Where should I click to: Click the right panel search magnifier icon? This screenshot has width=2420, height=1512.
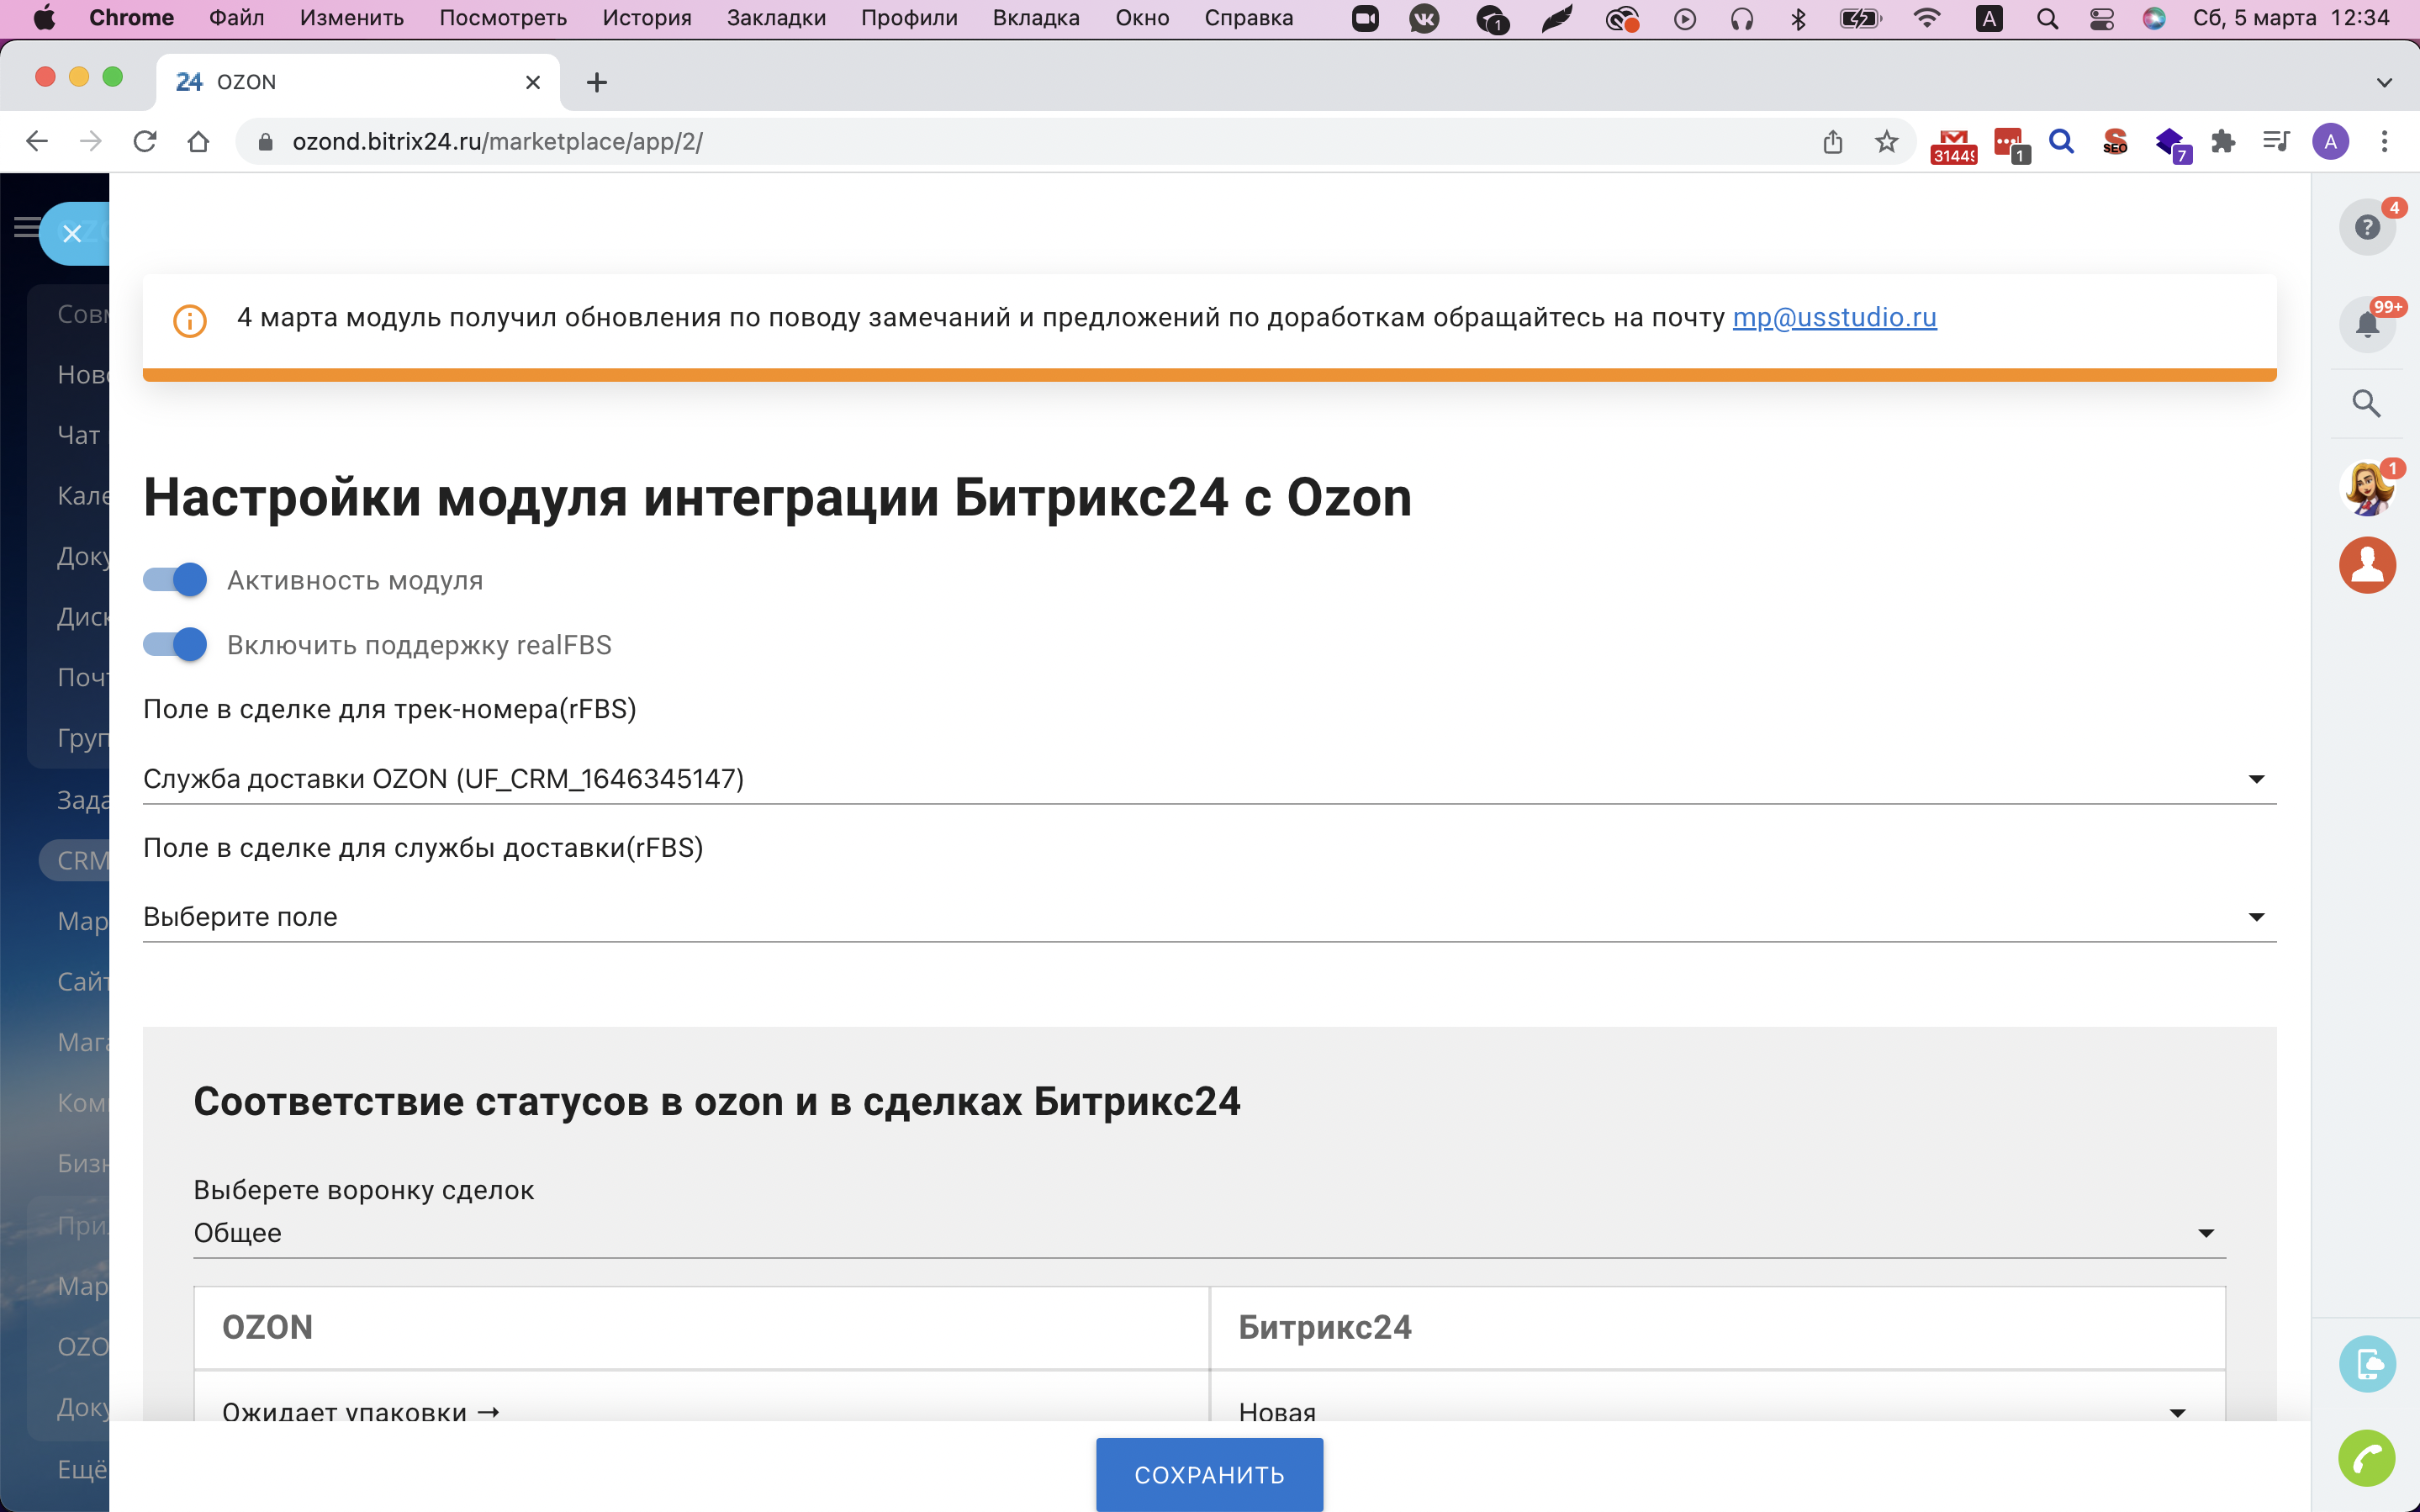coord(2366,403)
